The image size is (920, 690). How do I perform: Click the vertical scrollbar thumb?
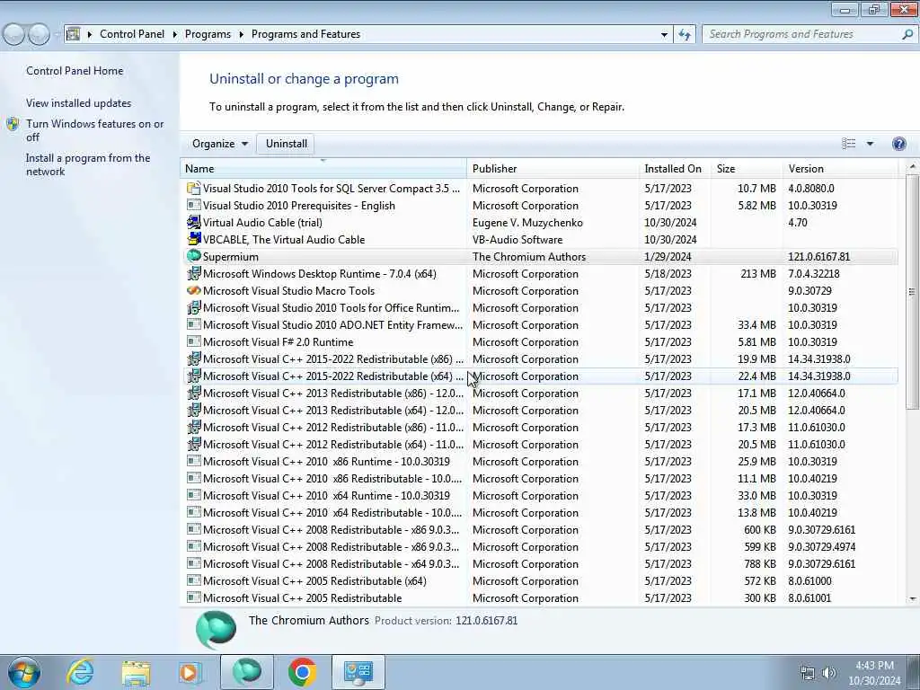[x=913, y=292]
